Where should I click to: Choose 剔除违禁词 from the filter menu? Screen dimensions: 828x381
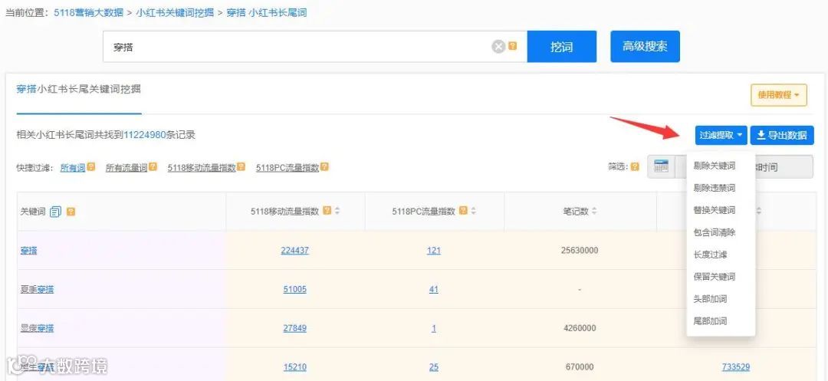pyautogui.click(x=714, y=188)
